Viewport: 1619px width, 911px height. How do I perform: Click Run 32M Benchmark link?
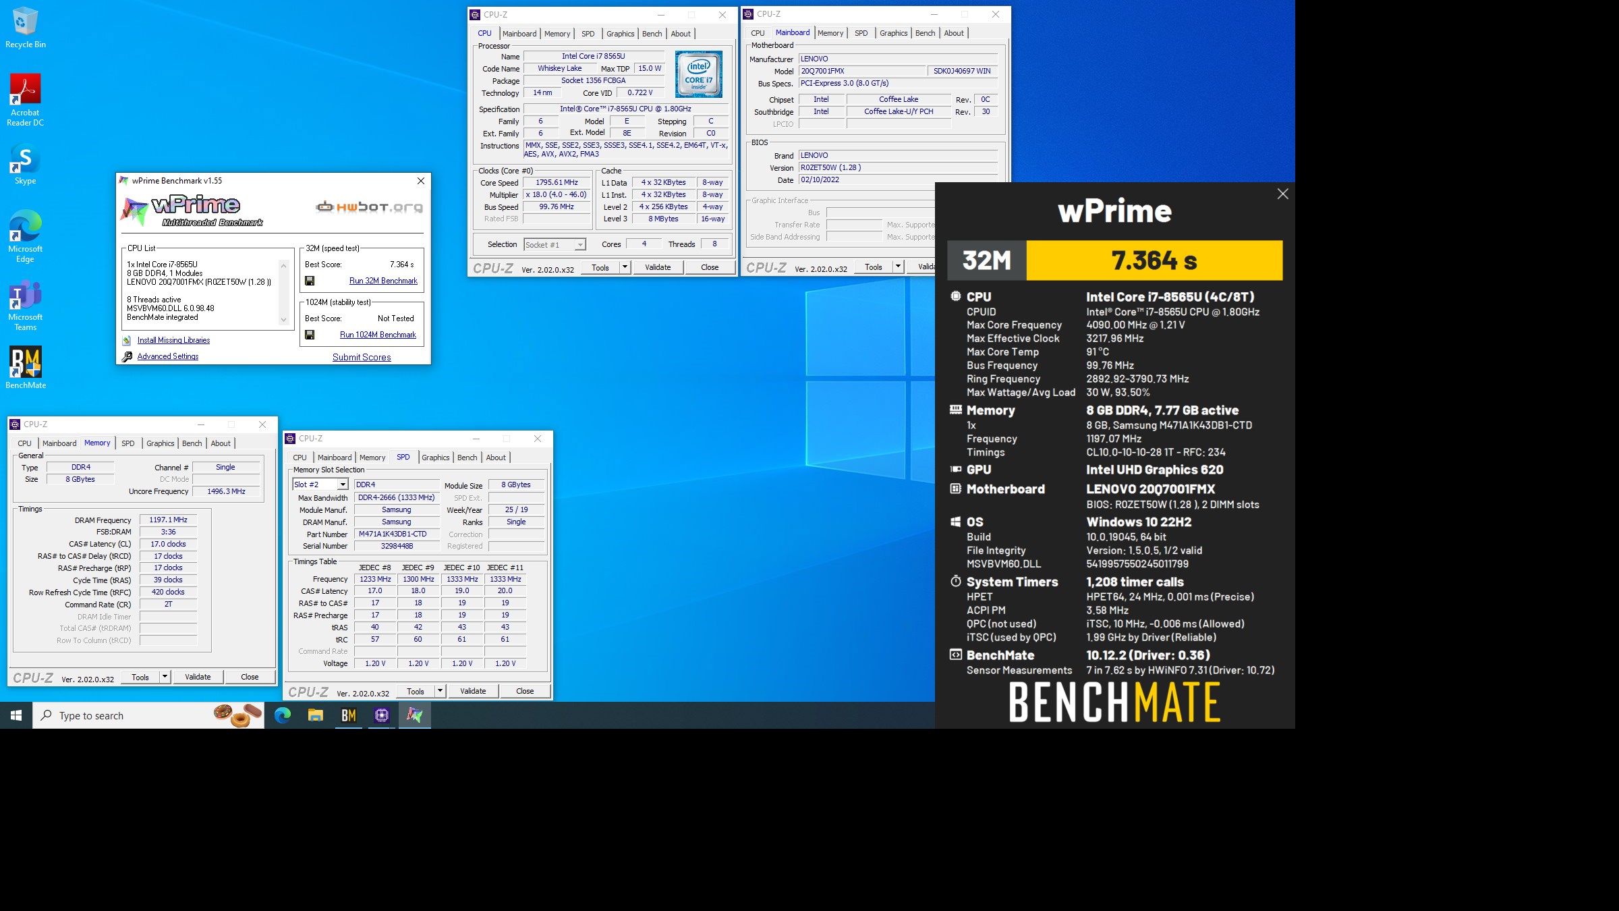(383, 281)
